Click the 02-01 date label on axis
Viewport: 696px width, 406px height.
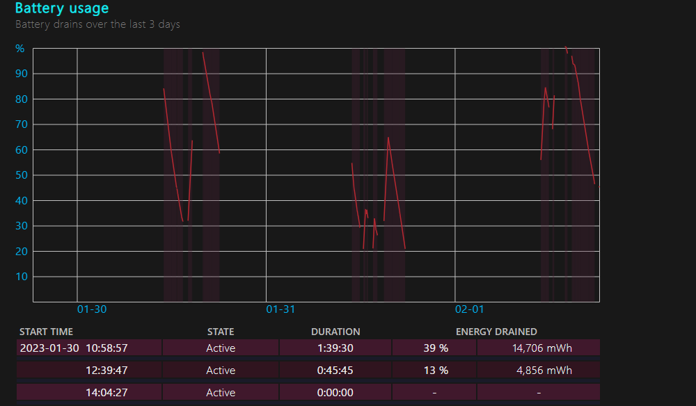pos(470,309)
